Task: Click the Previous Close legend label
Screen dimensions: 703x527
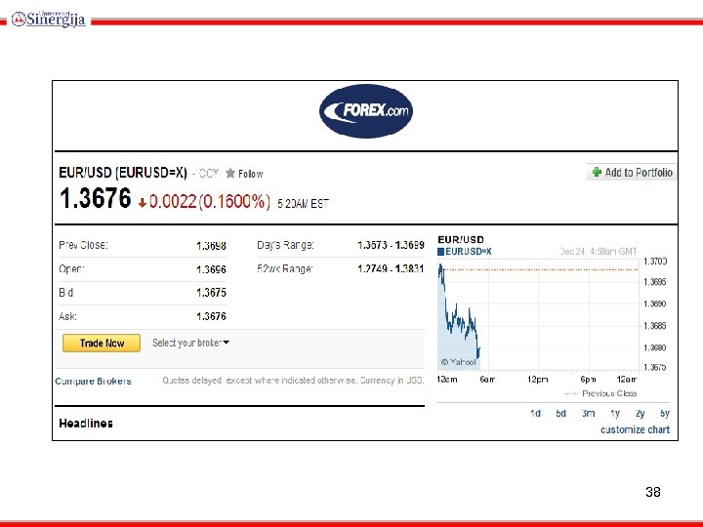Action: (609, 393)
